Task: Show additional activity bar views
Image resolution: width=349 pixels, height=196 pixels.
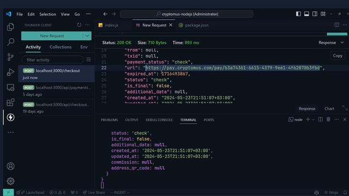Action: (x=10, y=132)
